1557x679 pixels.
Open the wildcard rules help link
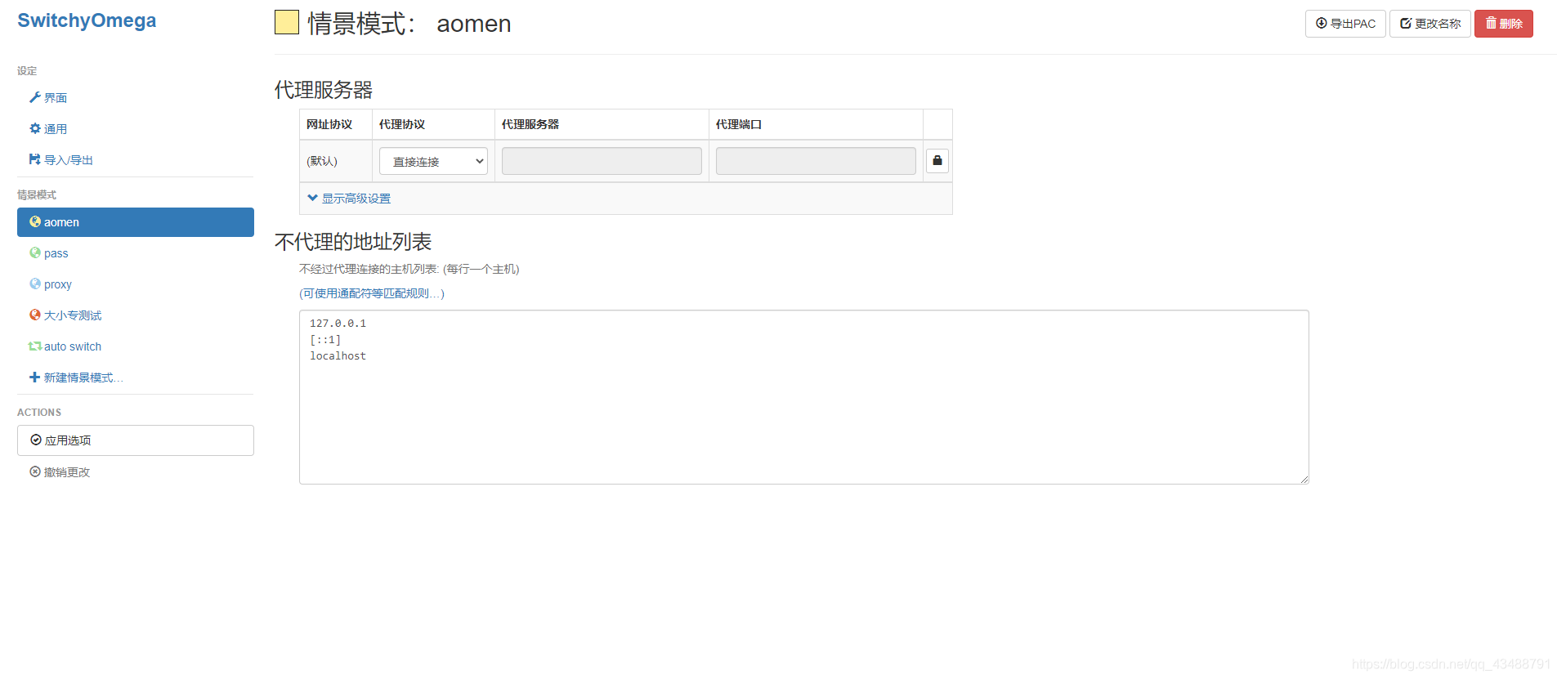point(372,293)
